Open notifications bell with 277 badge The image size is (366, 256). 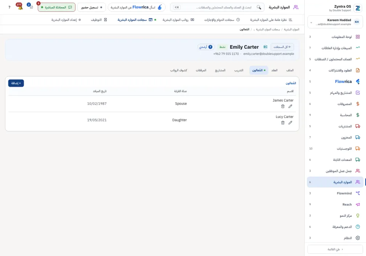[x=20, y=7]
